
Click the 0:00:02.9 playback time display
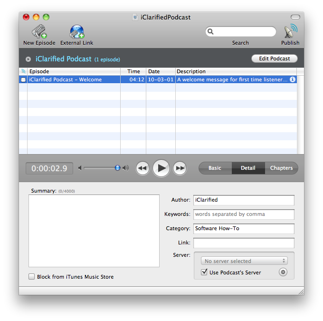(49, 168)
